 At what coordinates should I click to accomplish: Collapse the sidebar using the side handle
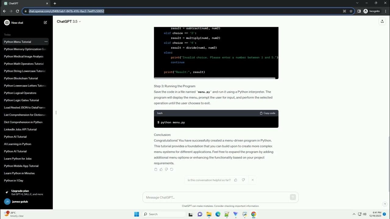click(x=56, y=113)
